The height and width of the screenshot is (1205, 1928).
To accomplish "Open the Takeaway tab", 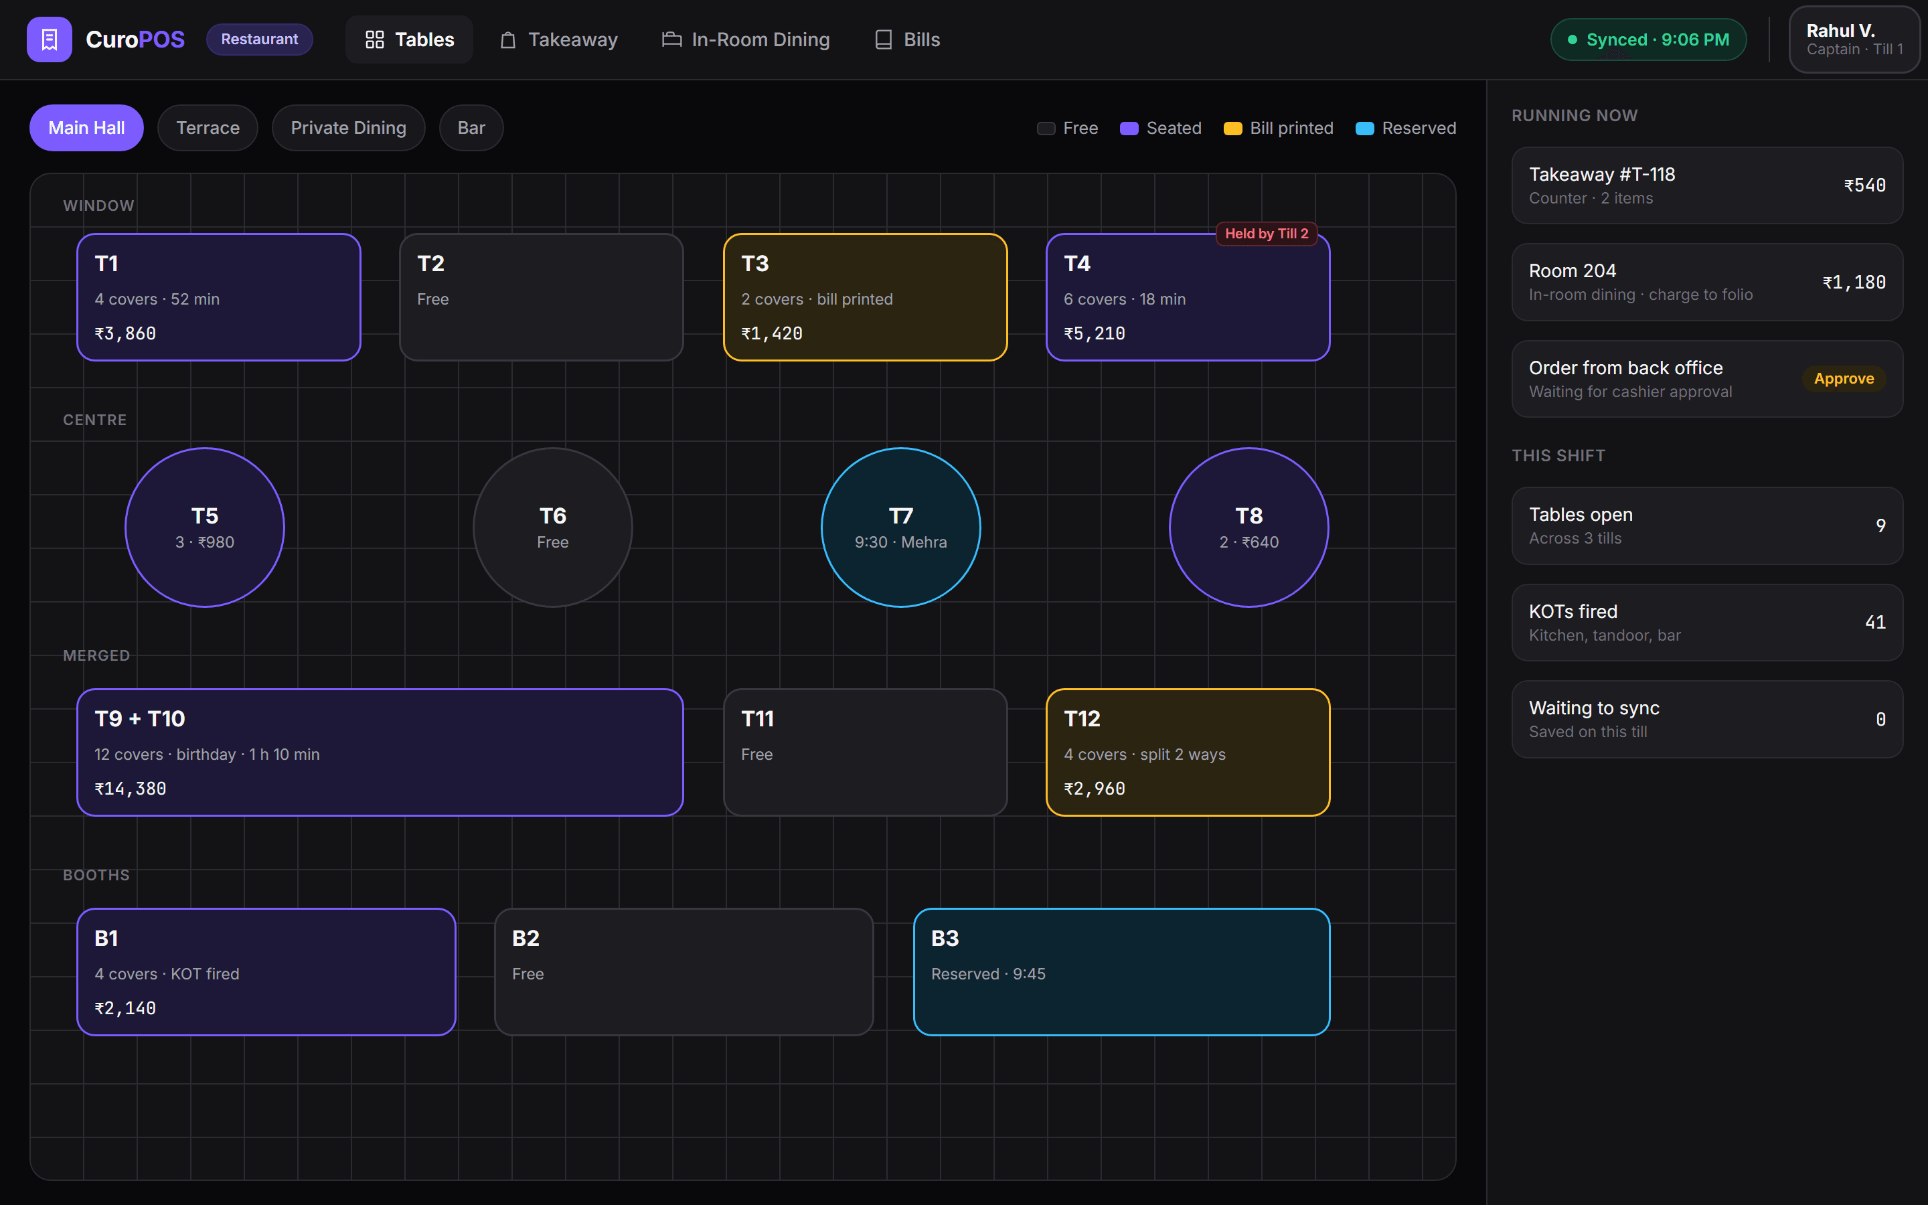I will tap(558, 39).
